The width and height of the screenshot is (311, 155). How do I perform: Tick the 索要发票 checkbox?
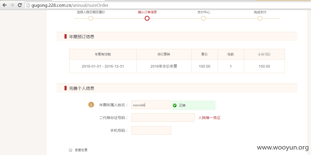click(x=71, y=150)
